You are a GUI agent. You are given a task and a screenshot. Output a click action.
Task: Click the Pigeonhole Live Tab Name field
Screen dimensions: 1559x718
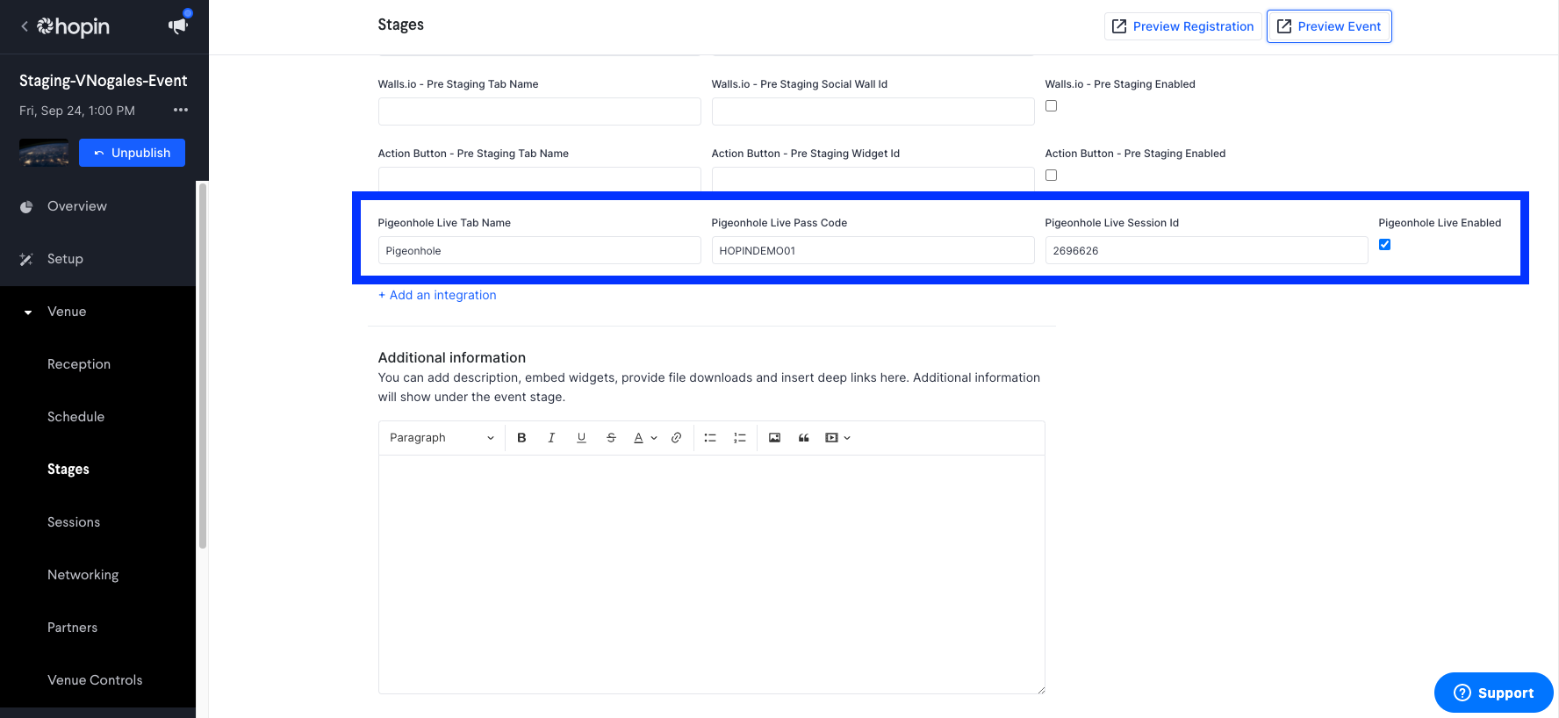click(x=539, y=250)
